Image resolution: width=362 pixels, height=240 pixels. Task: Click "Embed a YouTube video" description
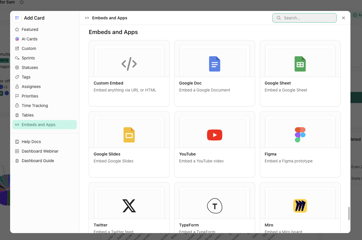pyautogui.click(x=201, y=161)
